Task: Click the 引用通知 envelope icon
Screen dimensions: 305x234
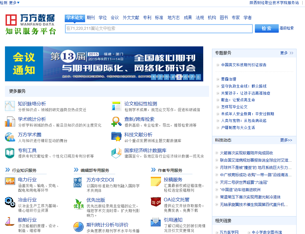Action: pos(156,222)
